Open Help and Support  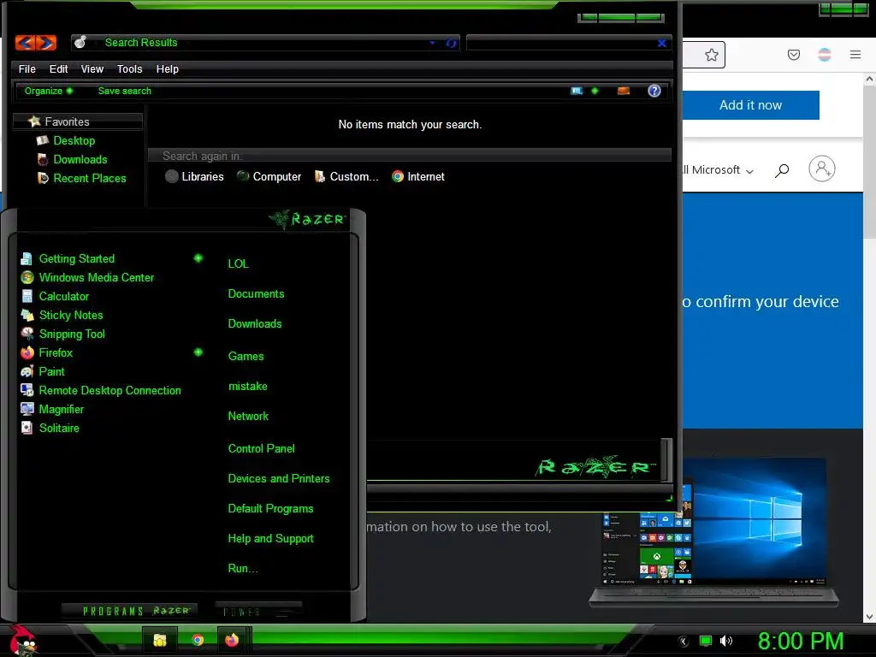(x=270, y=539)
